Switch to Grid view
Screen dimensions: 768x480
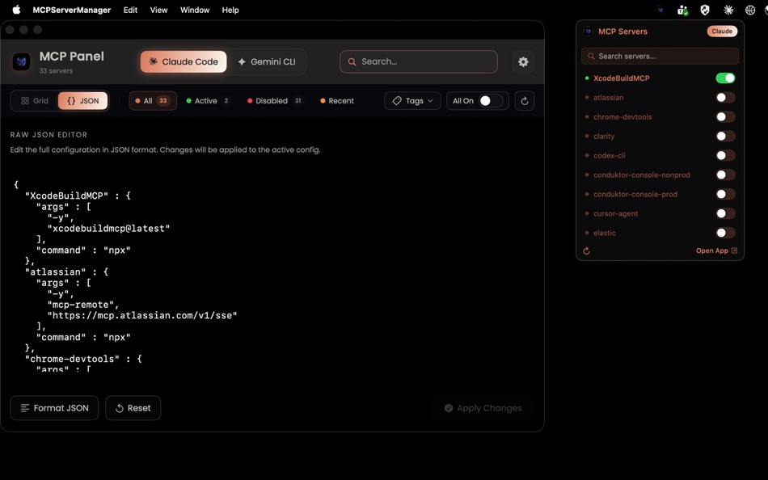click(x=34, y=101)
